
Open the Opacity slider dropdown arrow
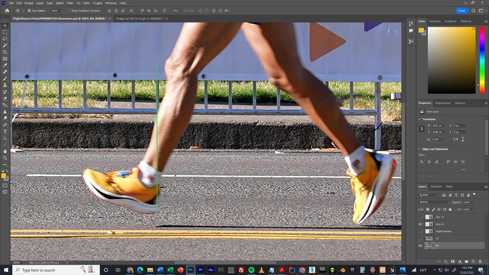(473, 202)
